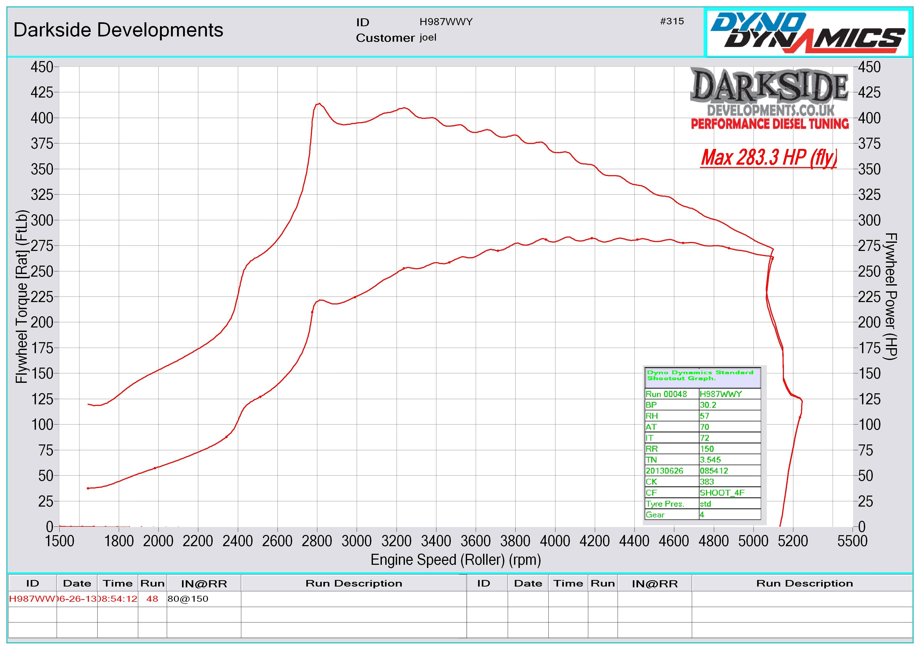Click the time value '085412' in the info box
920x650 pixels.
tap(714, 471)
